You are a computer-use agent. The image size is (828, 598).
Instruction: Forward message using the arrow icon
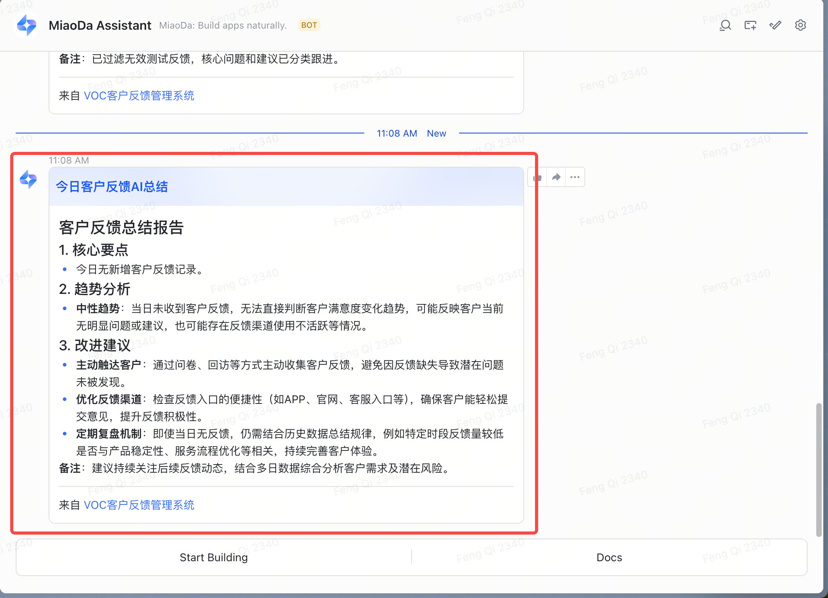556,177
